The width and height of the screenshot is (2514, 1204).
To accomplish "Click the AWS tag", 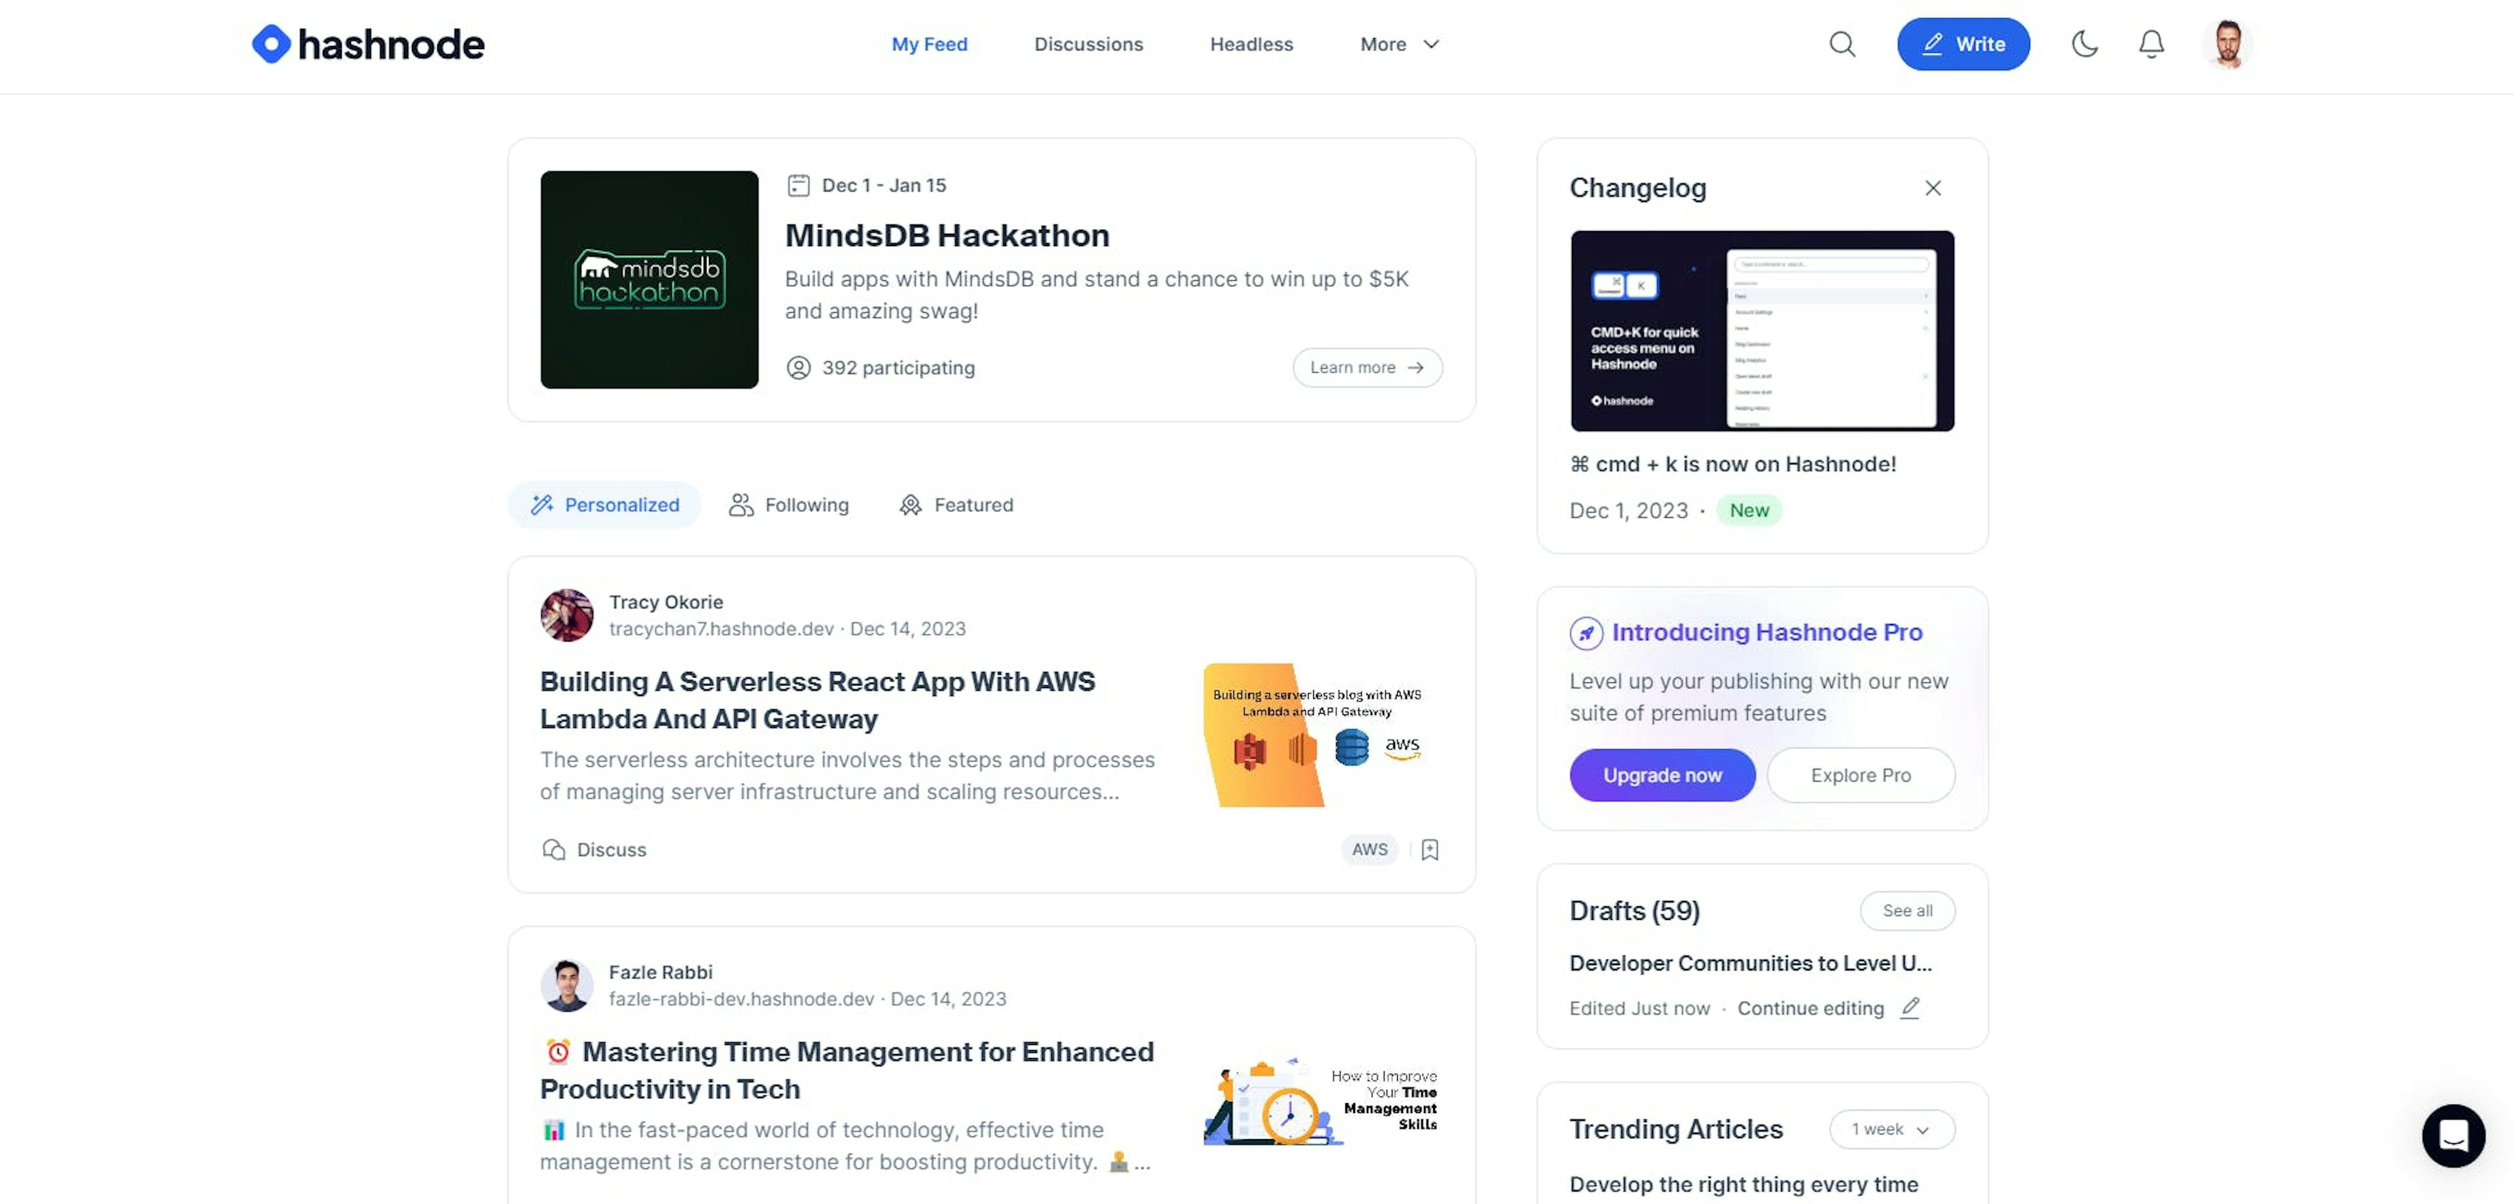I will (x=1369, y=850).
